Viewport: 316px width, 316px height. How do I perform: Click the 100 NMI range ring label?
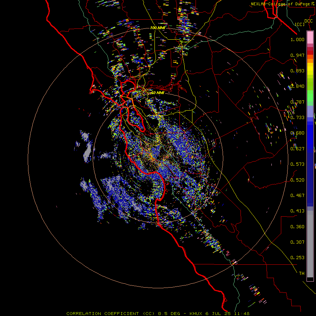pyautogui.click(x=158, y=28)
